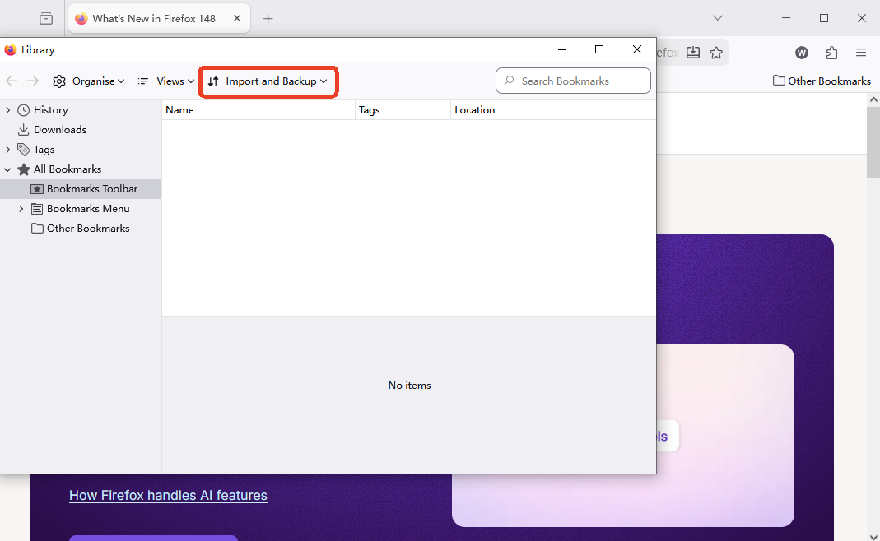880x541 pixels.
Task: Click the new tab plus button
Action: [x=268, y=17]
